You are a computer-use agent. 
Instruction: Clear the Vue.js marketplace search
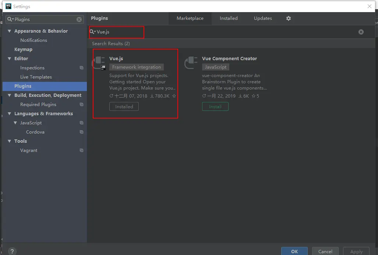pos(361,32)
